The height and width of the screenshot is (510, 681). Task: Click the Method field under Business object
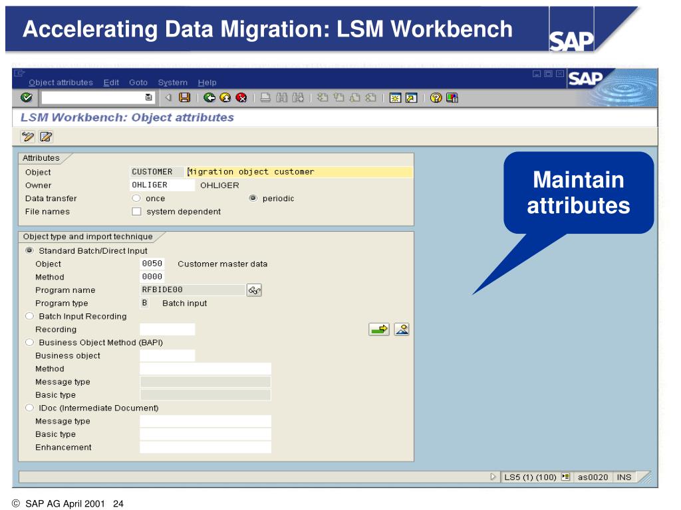point(205,369)
